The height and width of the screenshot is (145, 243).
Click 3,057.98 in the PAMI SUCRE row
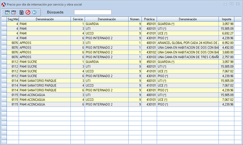coord(226,62)
